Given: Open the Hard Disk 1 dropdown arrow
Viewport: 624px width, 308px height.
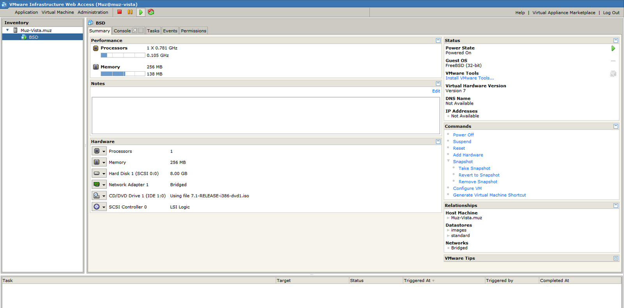Looking at the screenshot, I should pyautogui.click(x=104, y=173).
